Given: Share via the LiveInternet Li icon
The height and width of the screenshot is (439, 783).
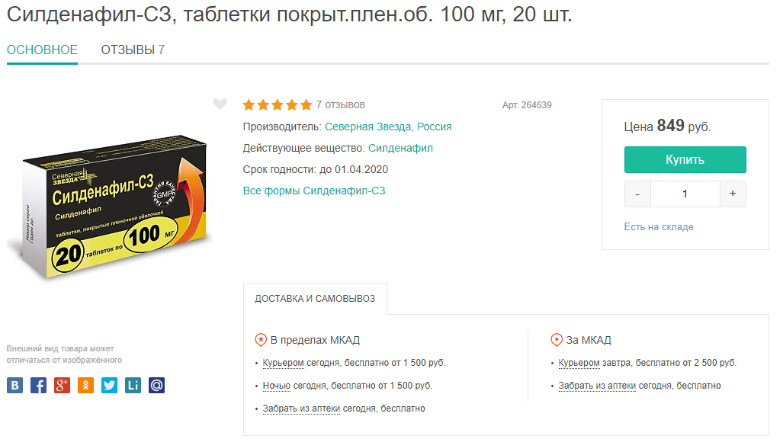Looking at the screenshot, I should point(133,385).
